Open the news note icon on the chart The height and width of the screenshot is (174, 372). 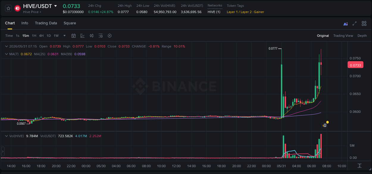tap(325, 126)
